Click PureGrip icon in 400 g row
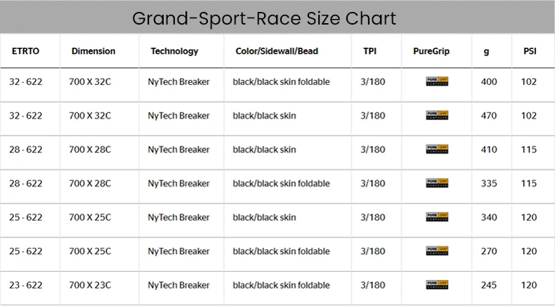 click(437, 81)
